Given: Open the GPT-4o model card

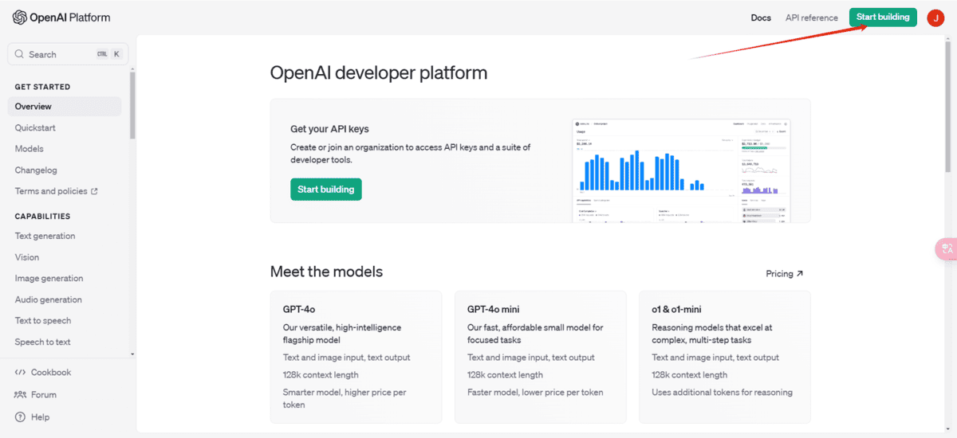Looking at the screenshot, I should 356,357.
